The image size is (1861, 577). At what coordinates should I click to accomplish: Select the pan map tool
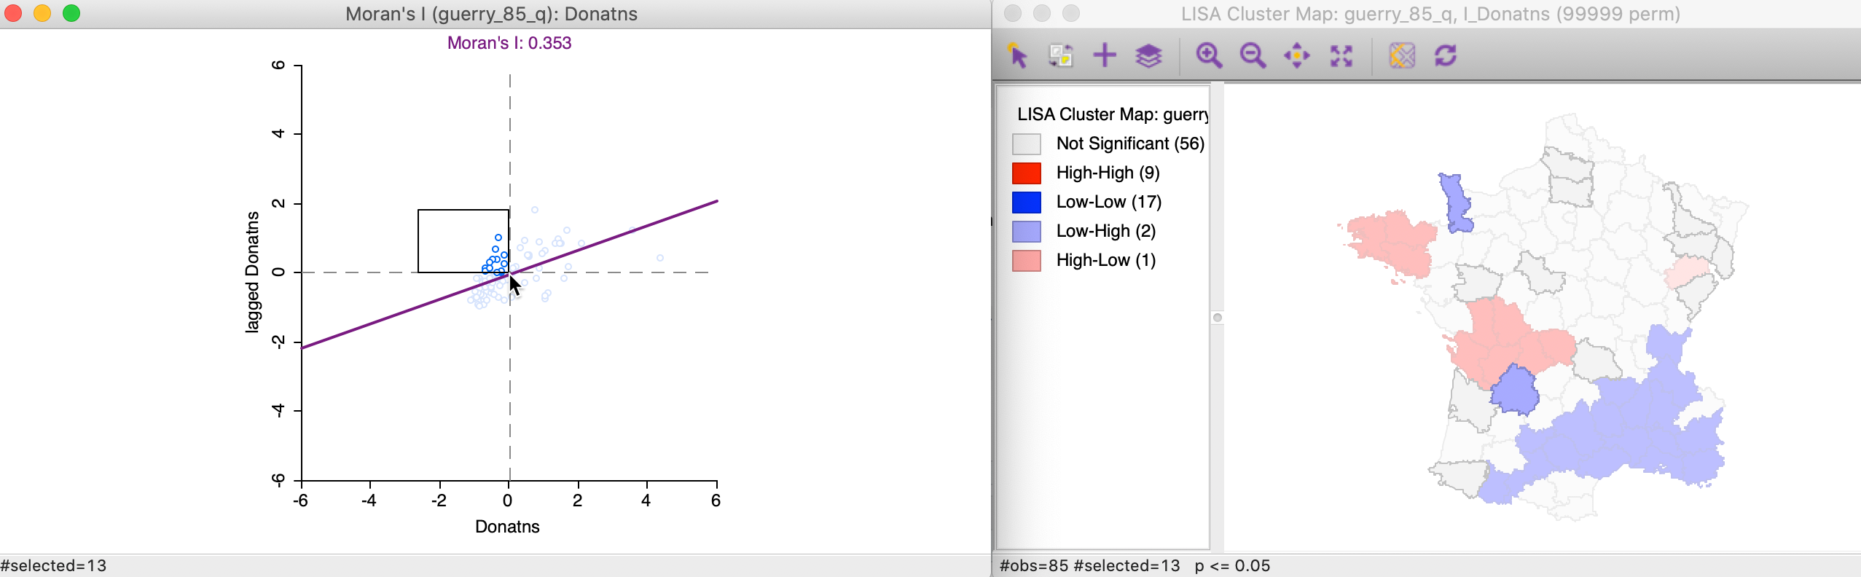point(1297,55)
